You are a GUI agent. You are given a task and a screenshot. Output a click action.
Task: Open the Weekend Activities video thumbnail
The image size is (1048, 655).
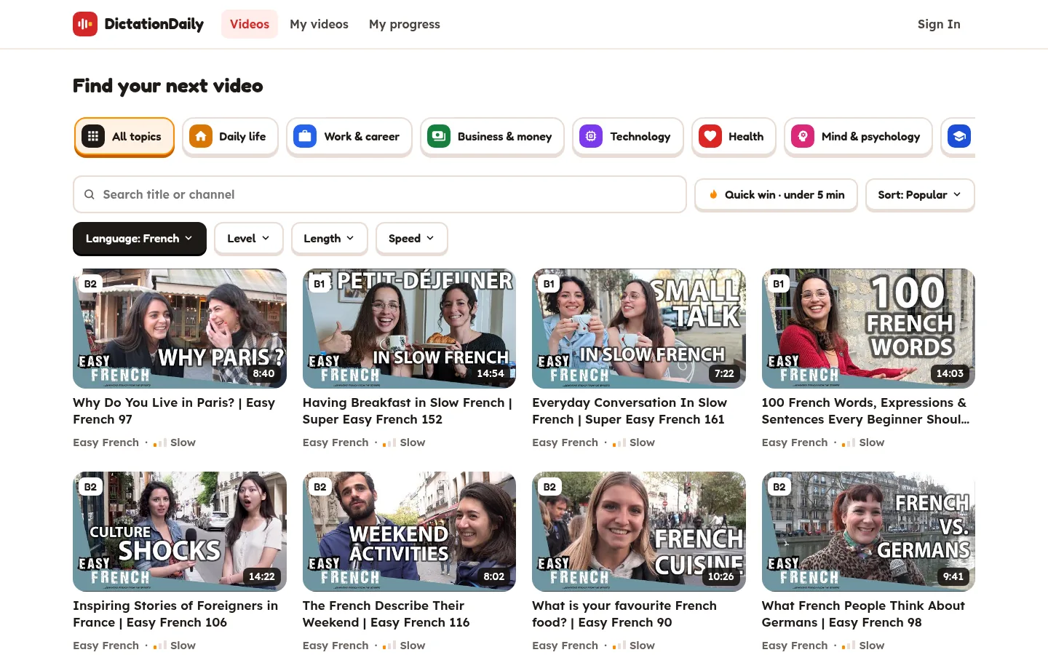pos(409,531)
